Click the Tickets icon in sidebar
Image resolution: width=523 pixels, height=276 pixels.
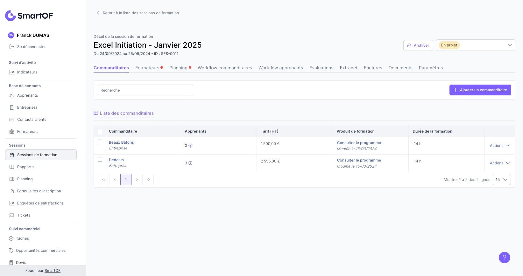[x=12, y=215]
